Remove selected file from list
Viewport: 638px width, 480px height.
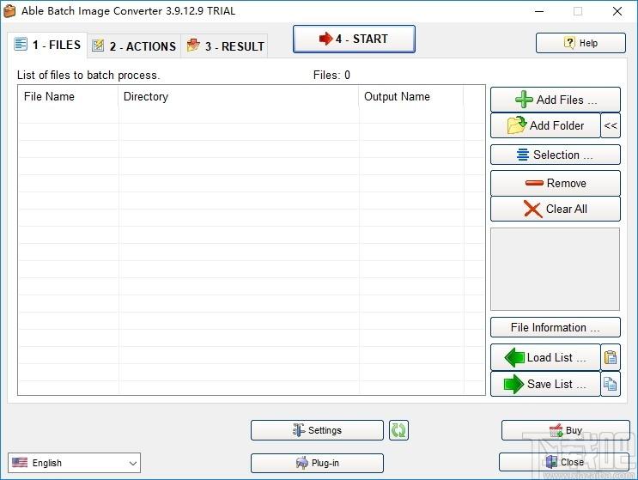point(556,183)
